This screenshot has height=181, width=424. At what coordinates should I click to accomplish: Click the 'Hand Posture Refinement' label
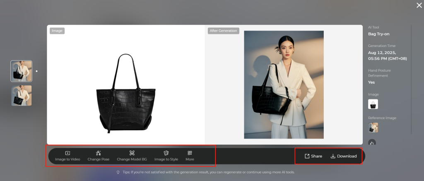(379, 73)
